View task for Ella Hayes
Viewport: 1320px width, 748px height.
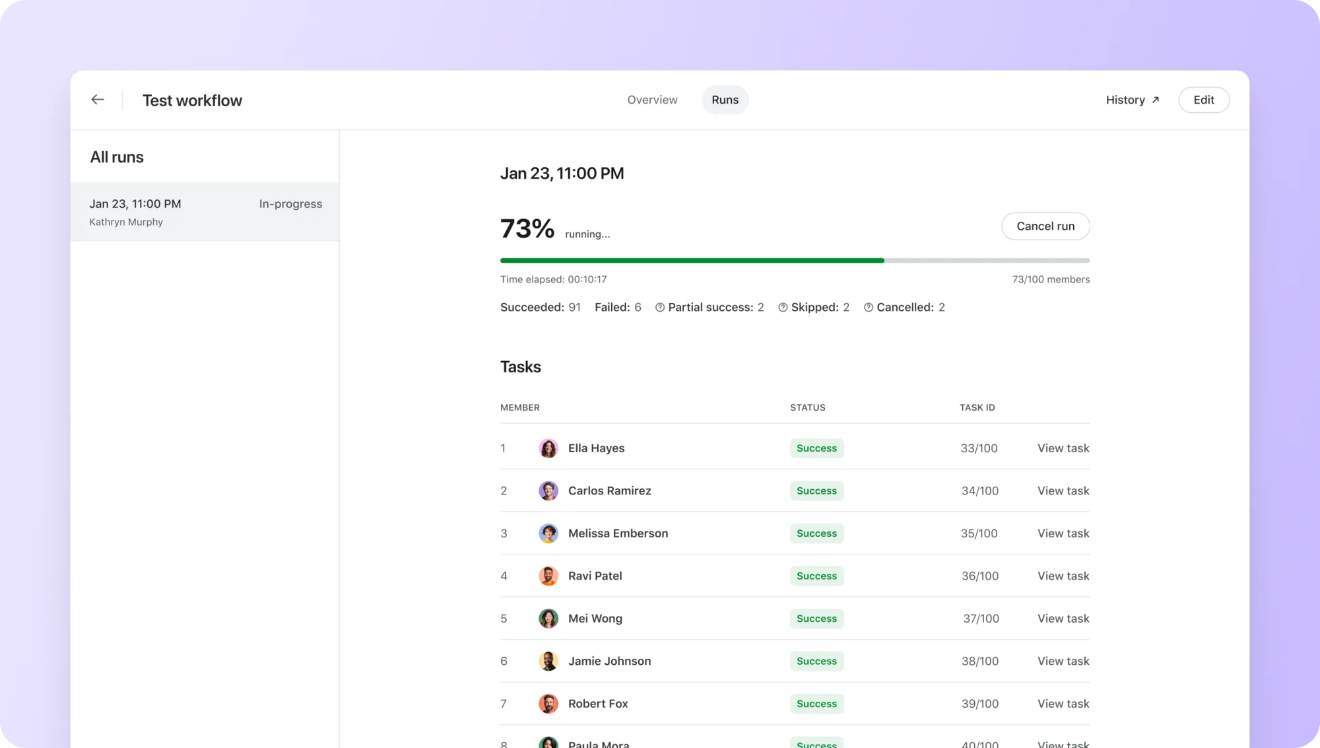coord(1063,448)
